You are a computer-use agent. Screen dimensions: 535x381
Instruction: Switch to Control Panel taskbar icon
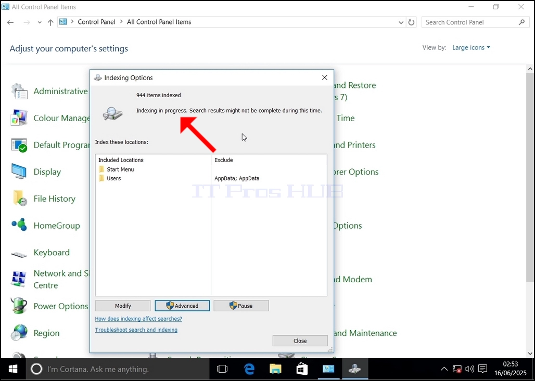tap(328, 369)
